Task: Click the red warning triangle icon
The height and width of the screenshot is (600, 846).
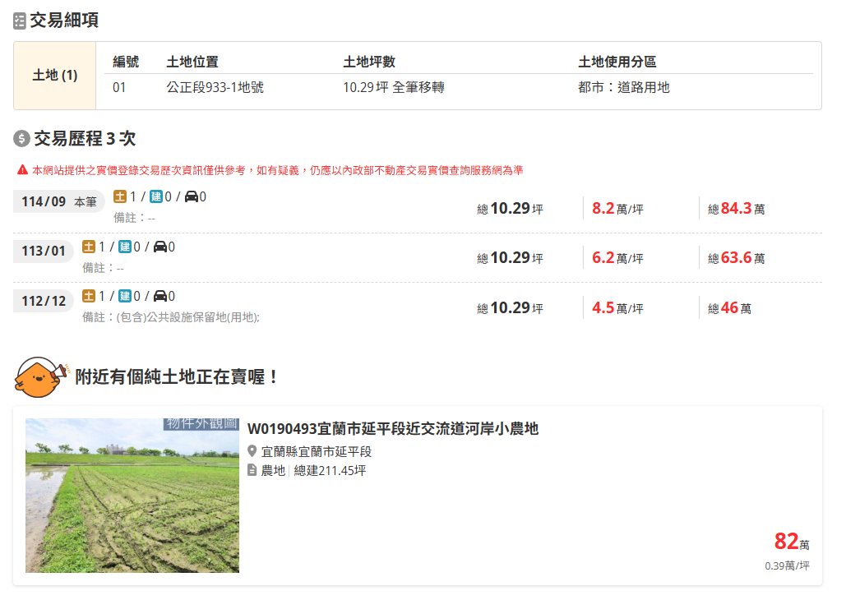Action: 22,170
